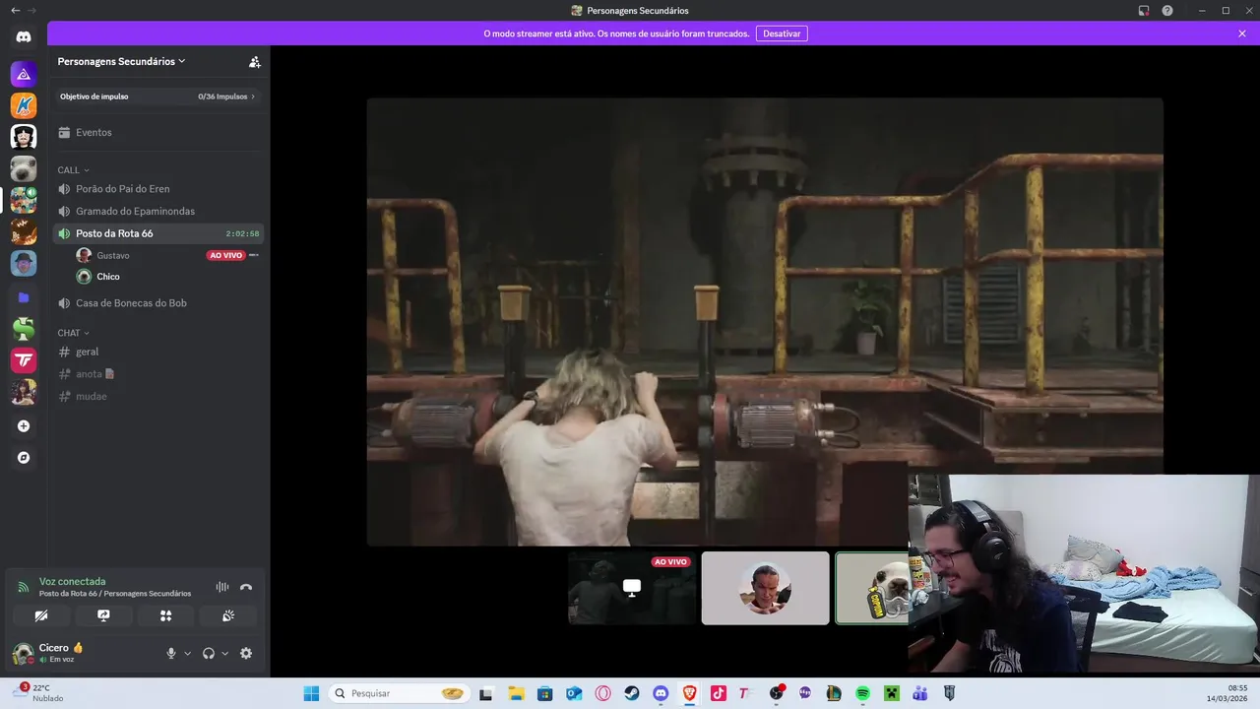
Task: Open the weather widget showing 22°C
Action: point(39,693)
